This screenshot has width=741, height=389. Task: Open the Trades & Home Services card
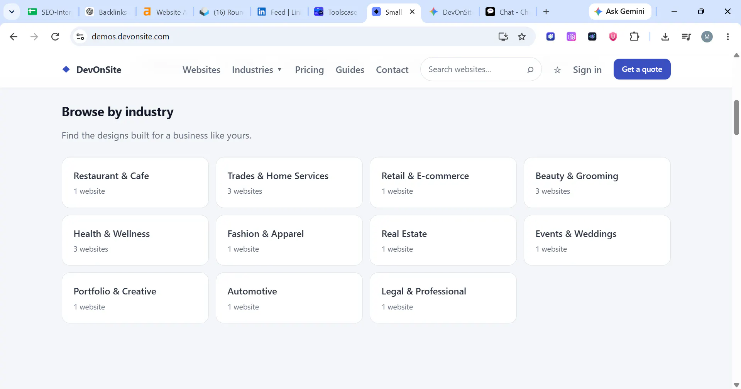coord(289,183)
